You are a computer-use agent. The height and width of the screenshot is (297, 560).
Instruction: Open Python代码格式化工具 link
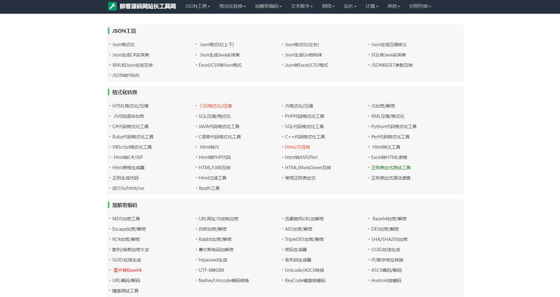394,127
